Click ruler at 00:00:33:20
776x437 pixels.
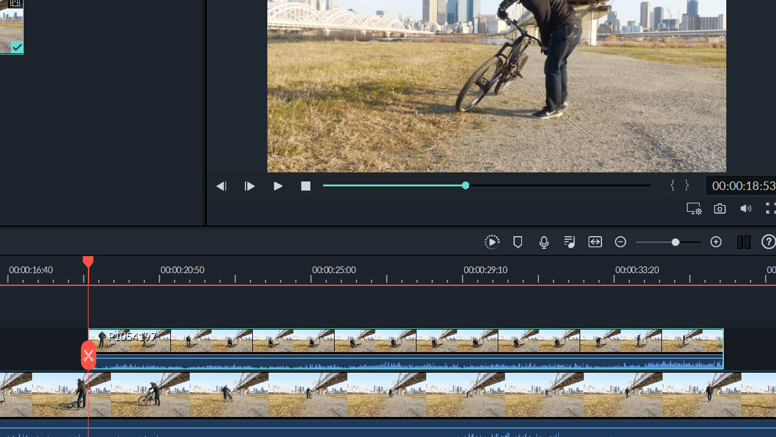point(637,270)
